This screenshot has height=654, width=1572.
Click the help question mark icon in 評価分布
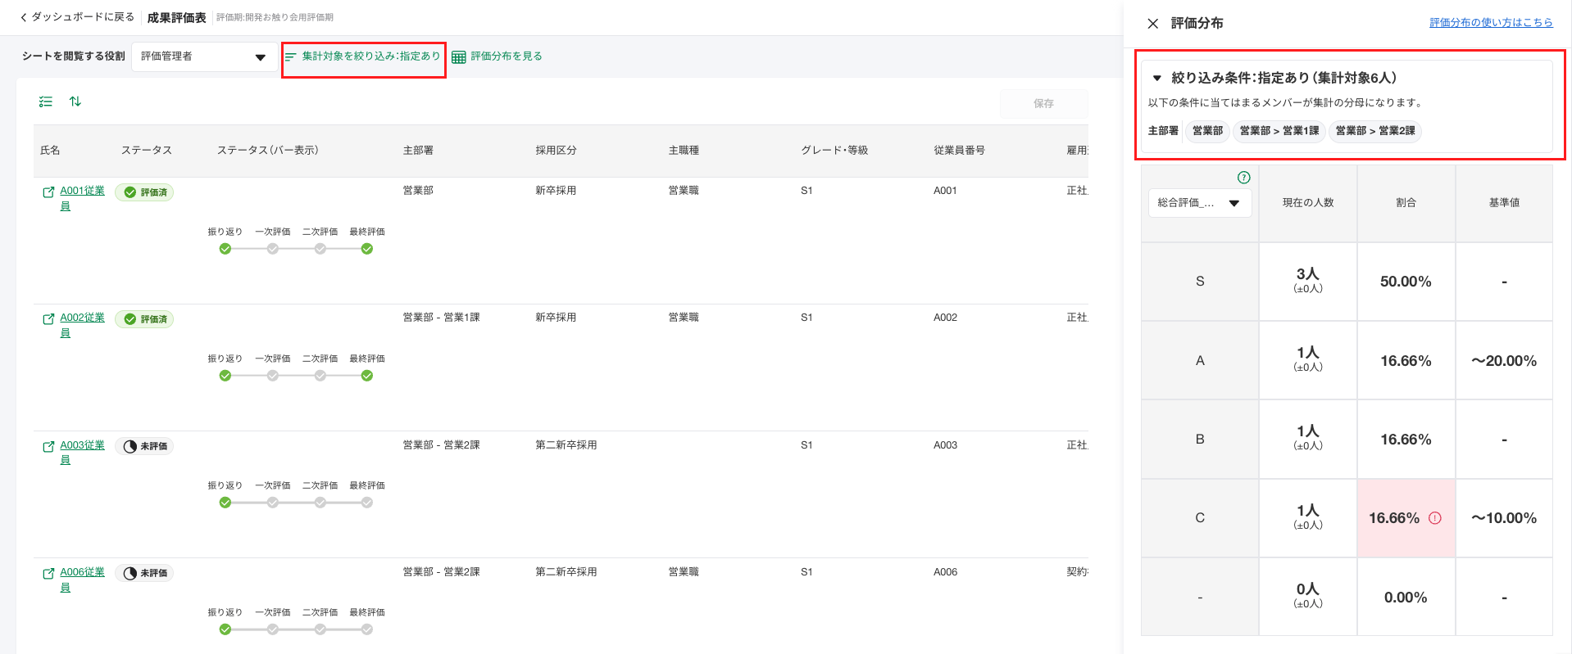point(1243,178)
